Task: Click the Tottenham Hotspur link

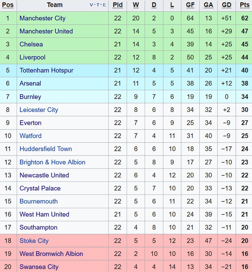Action: [46, 70]
